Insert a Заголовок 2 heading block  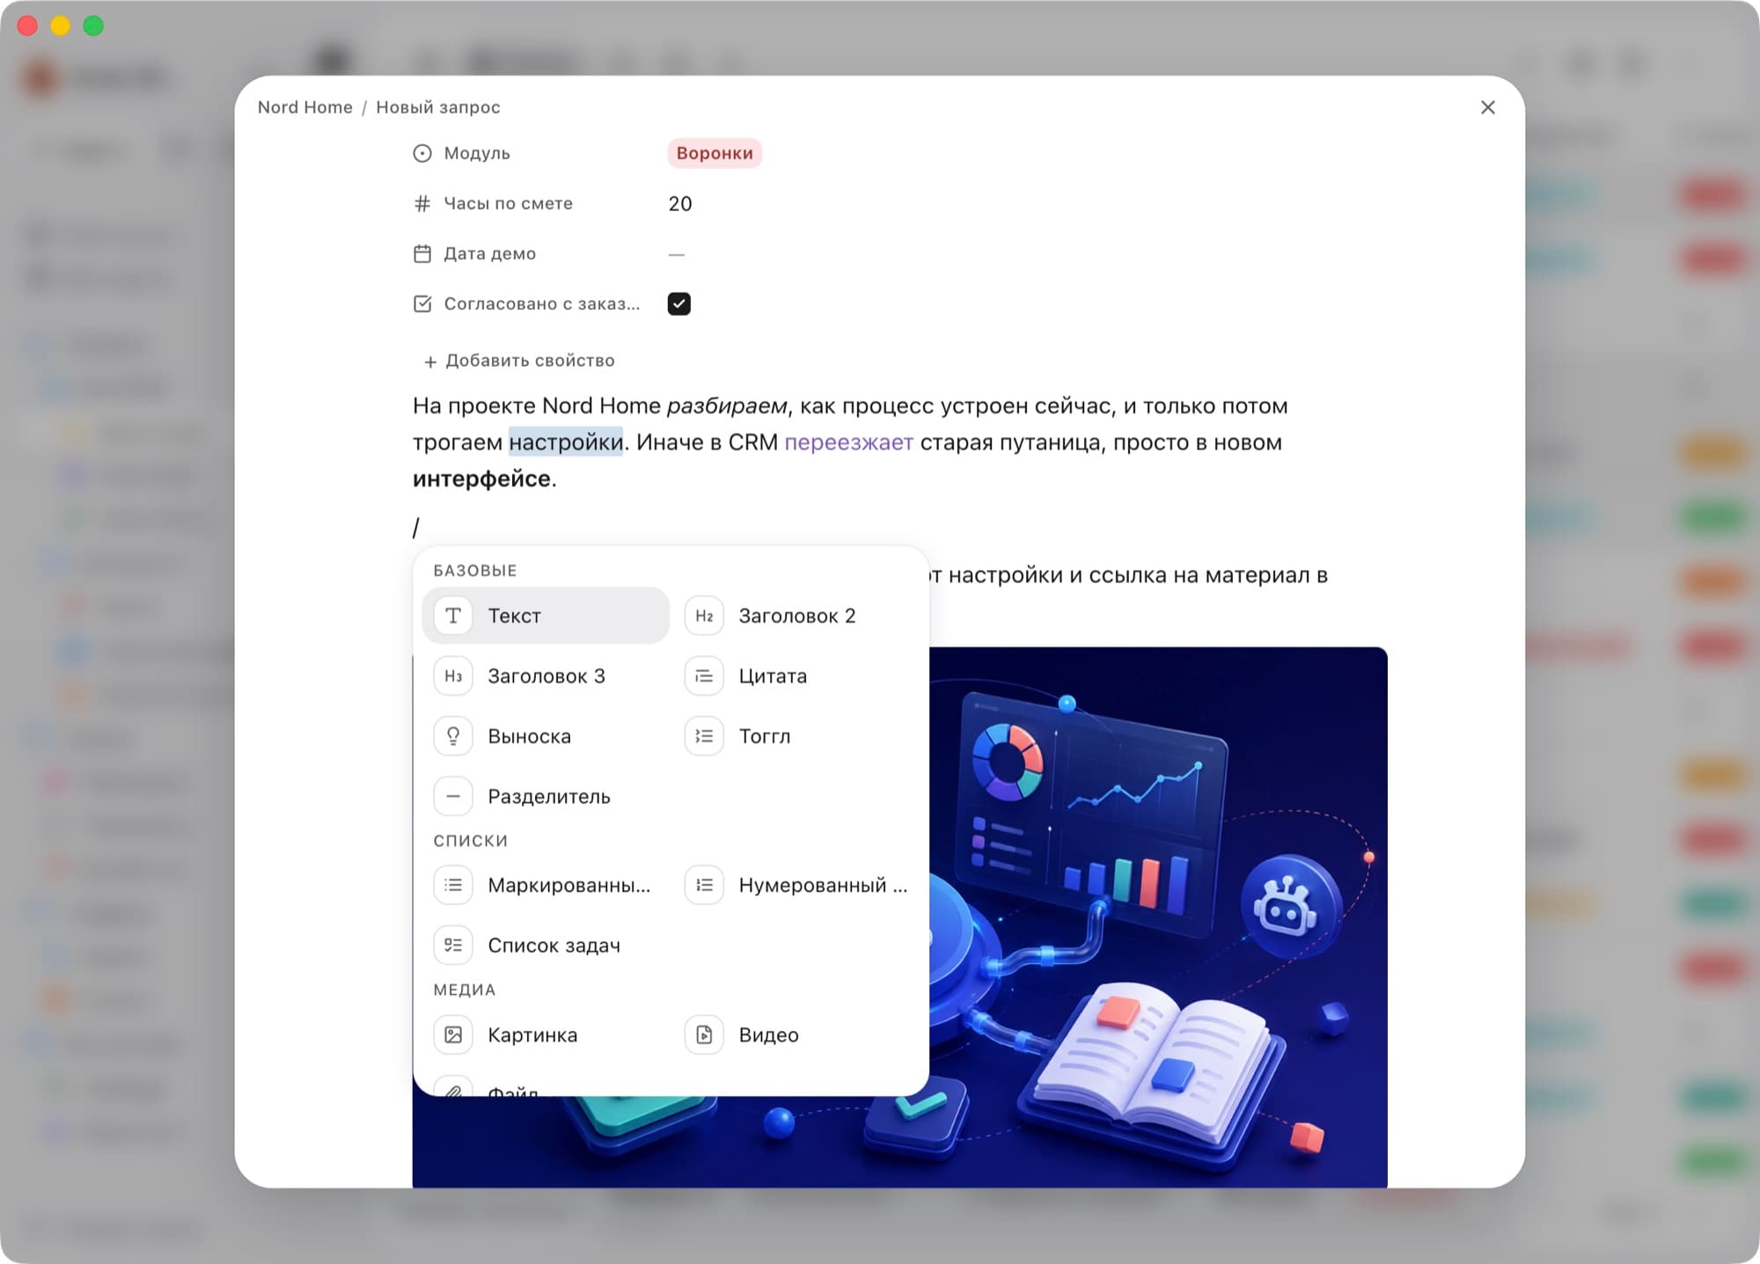click(x=796, y=616)
